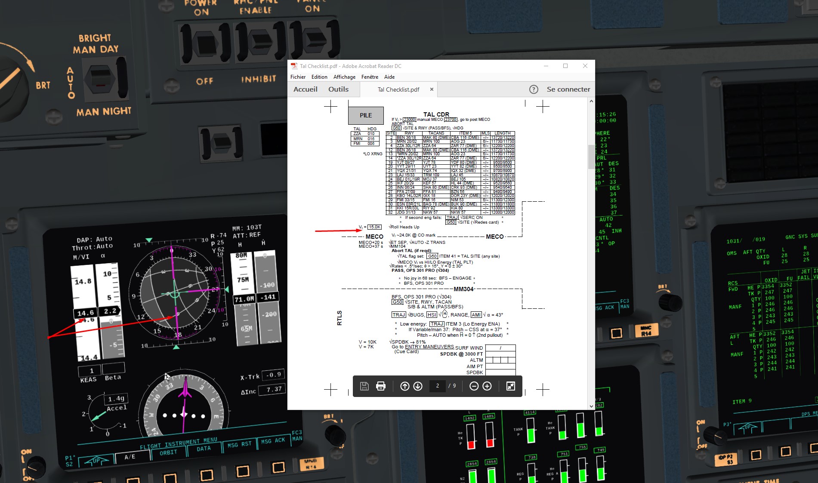Open the Fenêtre menu
The image size is (818, 483).
click(x=370, y=77)
